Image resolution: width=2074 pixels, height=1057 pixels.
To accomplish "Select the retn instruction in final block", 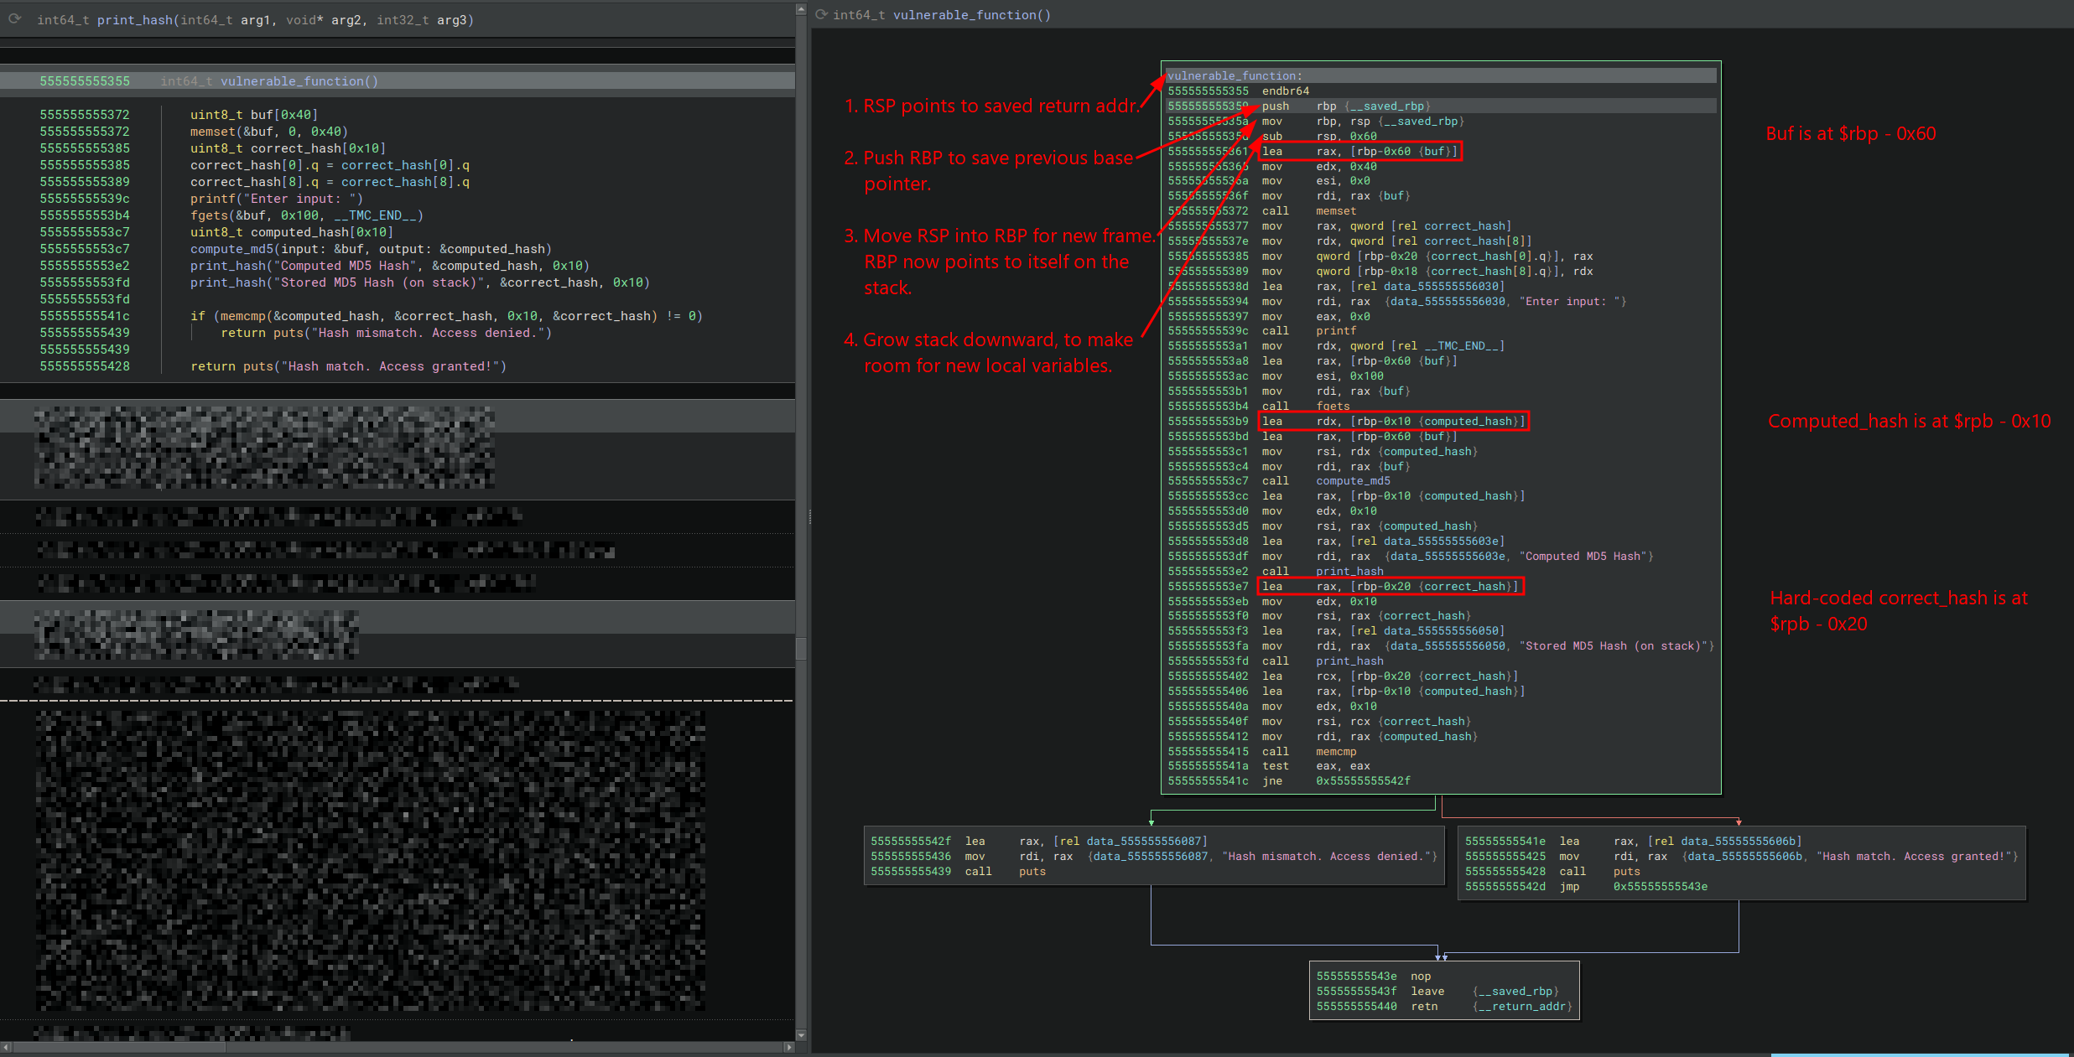I will click(1424, 1007).
